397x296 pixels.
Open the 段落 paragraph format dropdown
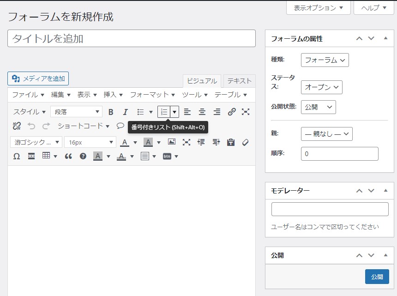coord(76,112)
